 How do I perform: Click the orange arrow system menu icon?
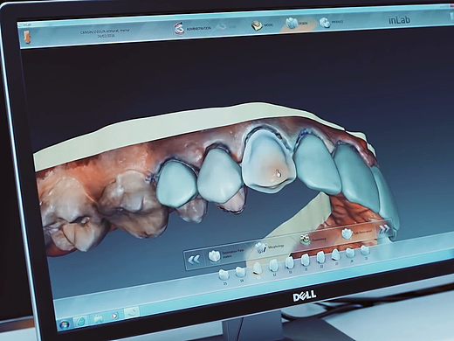point(27,37)
